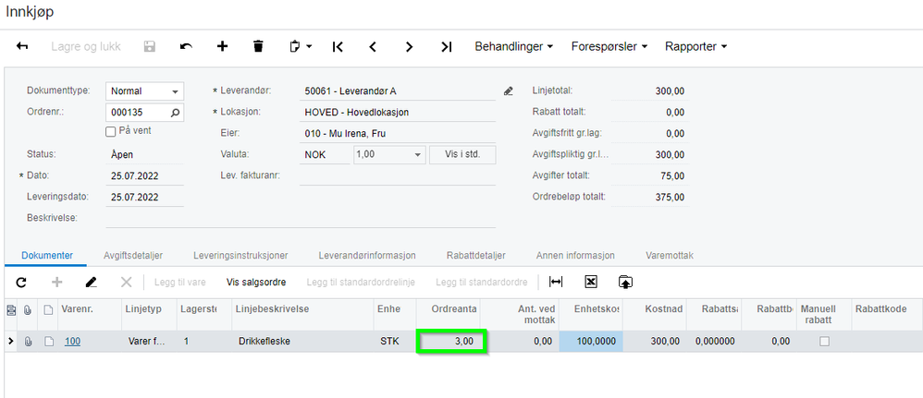923x398 pixels.
Task: Delete row with the X icon
Action: click(126, 283)
